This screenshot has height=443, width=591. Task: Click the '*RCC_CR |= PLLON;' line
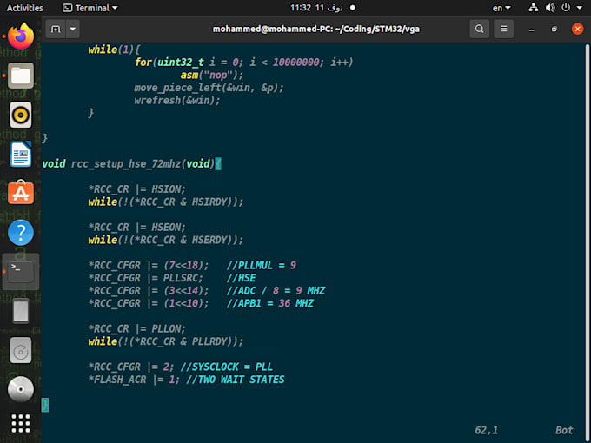pos(137,329)
